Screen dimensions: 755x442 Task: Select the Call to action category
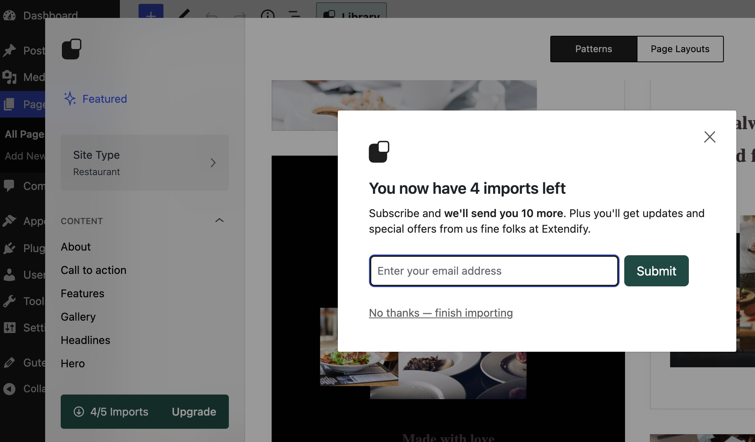(93, 270)
